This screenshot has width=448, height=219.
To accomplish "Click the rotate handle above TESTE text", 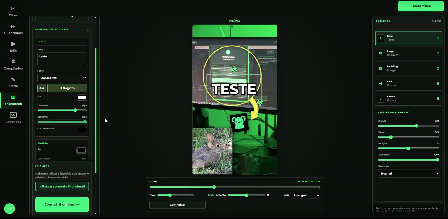I will pyautogui.click(x=234, y=69).
